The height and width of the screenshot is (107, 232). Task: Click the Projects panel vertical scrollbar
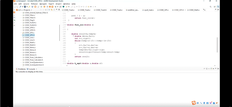[60, 33]
